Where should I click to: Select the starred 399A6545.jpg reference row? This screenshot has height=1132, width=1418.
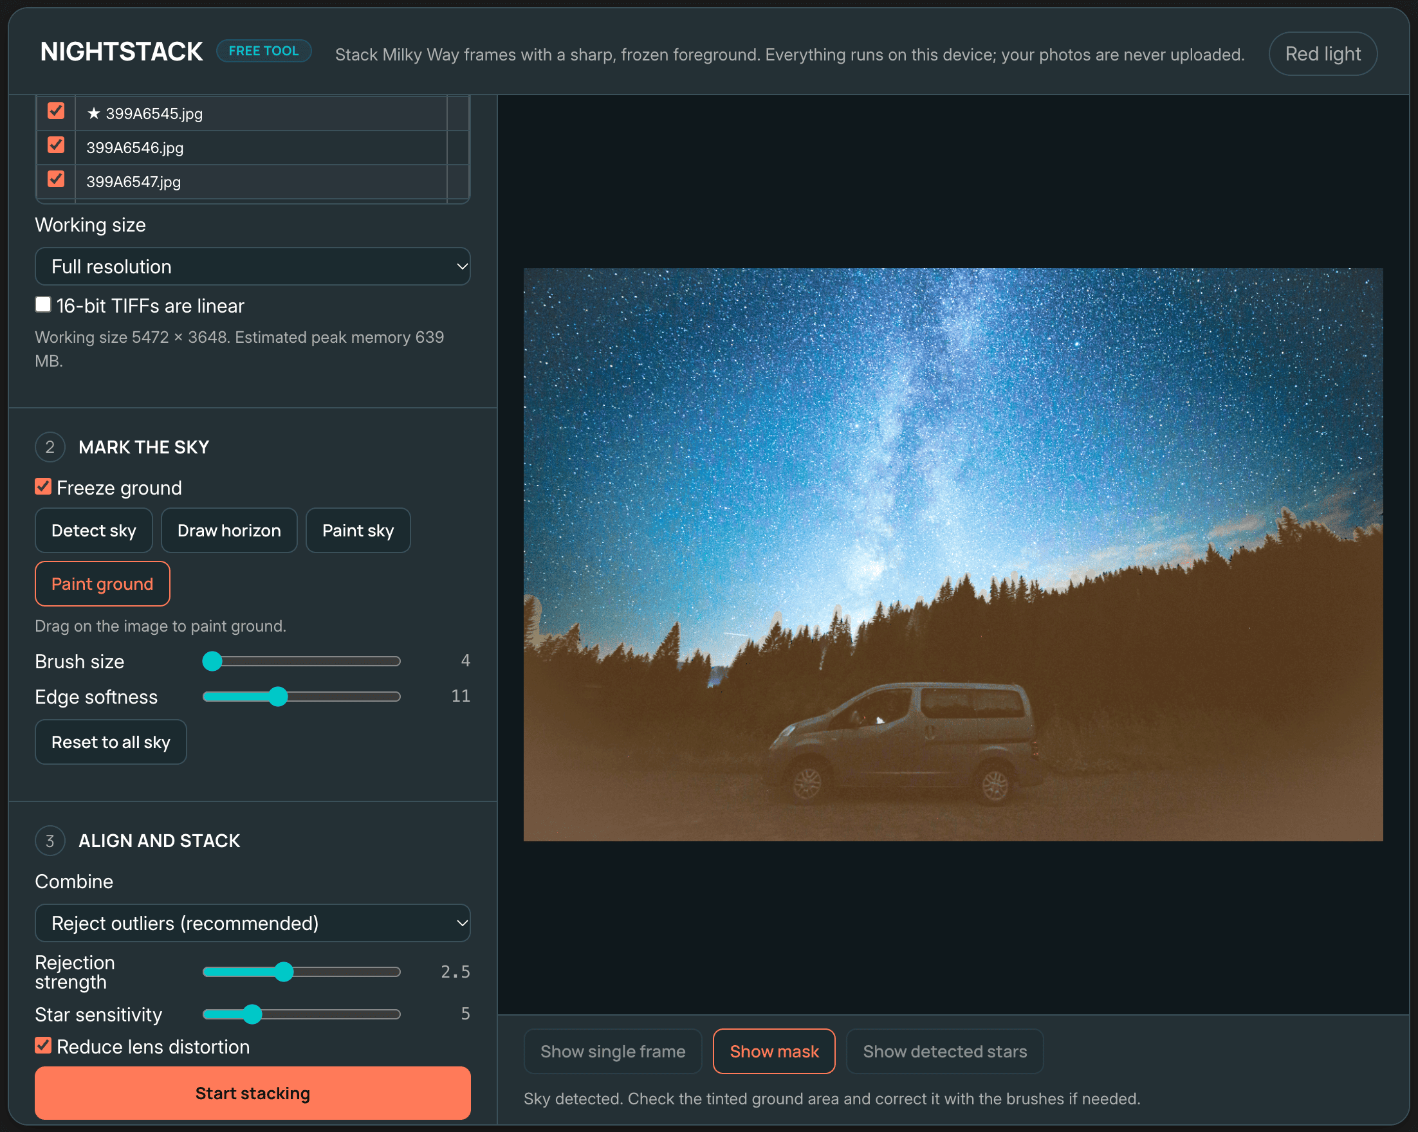click(x=253, y=113)
